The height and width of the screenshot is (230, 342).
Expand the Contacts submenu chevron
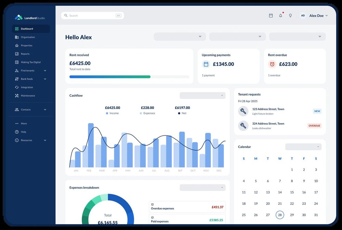[45, 110]
